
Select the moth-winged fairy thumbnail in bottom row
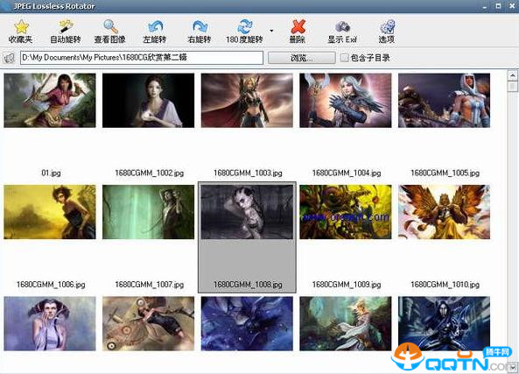pos(148,324)
